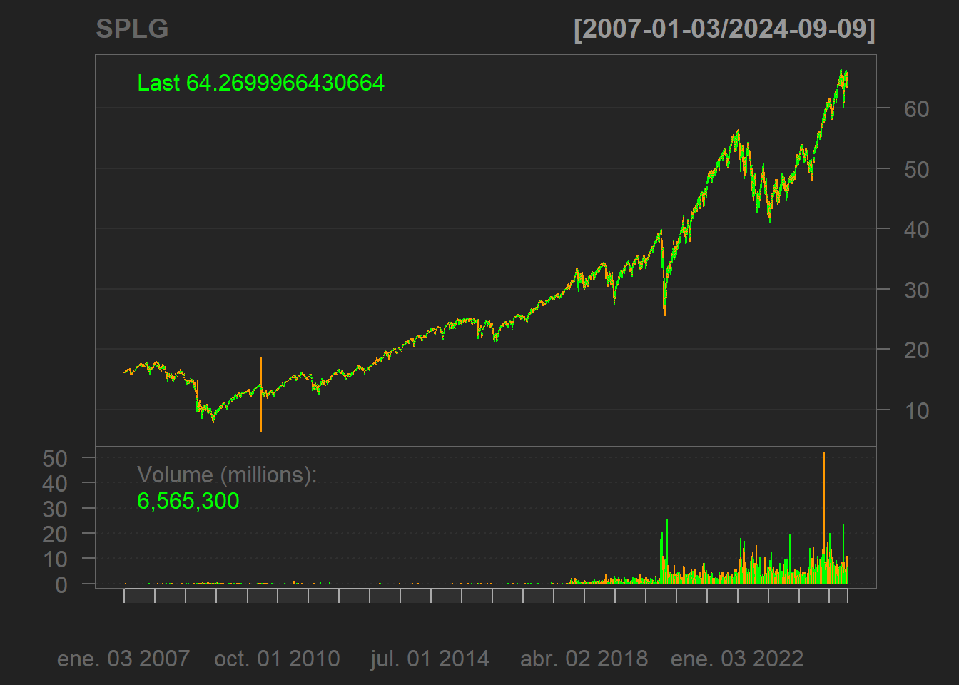Viewport: 959px width, 685px height.
Task: Select the 50 label on price axis
Action: tap(916, 170)
